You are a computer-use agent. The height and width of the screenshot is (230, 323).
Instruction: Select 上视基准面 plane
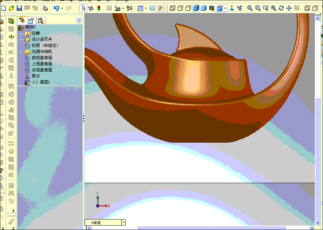click(x=38, y=64)
